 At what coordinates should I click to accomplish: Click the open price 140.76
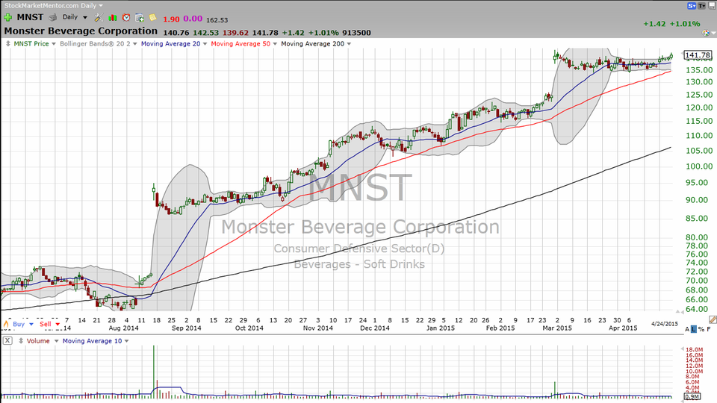[x=176, y=33]
